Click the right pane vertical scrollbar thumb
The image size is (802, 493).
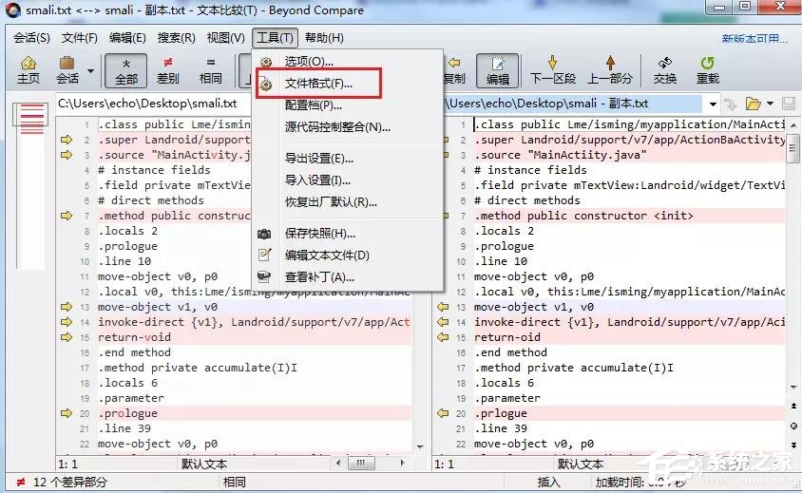coord(792,148)
